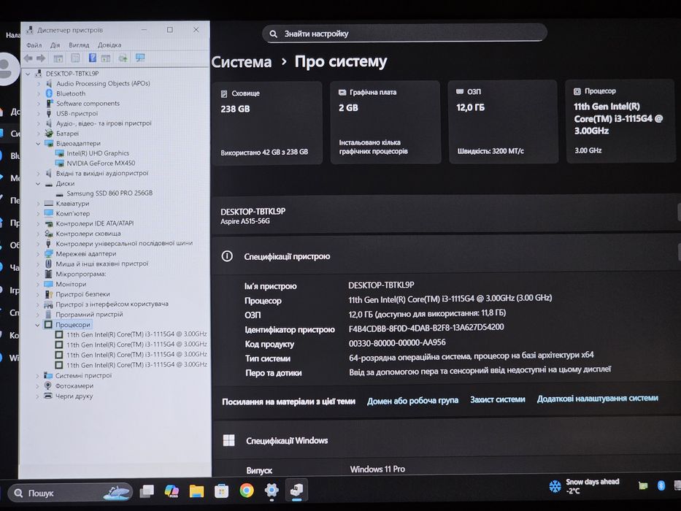Click the Help icon in Device Manager toolbar
The height and width of the screenshot is (511, 681).
(x=93, y=58)
